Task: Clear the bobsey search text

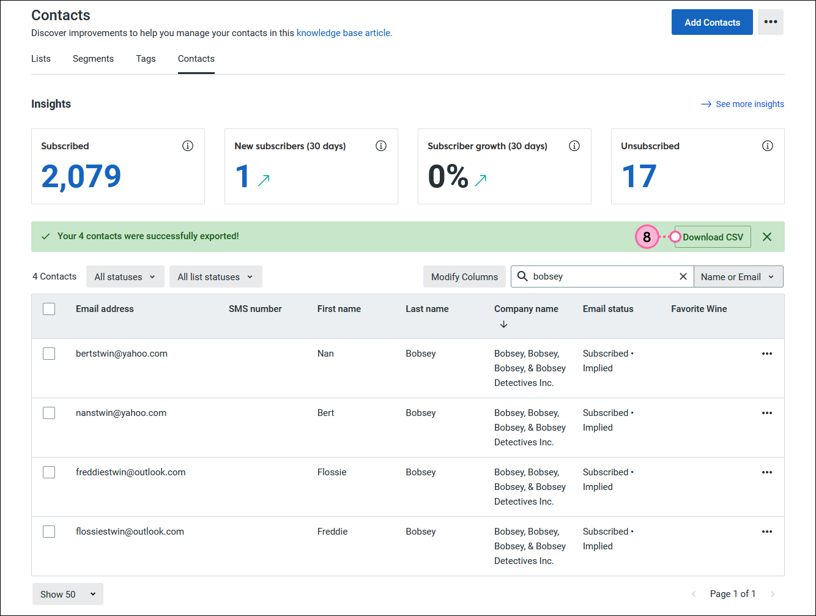Action: pyautogui.click(x=683, y=276)
